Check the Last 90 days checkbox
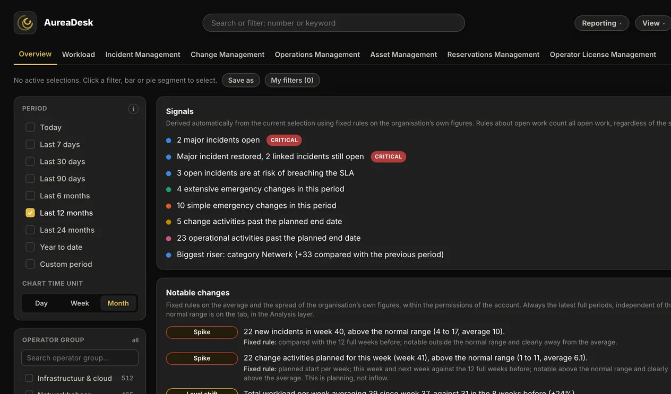 pos(30,179)
